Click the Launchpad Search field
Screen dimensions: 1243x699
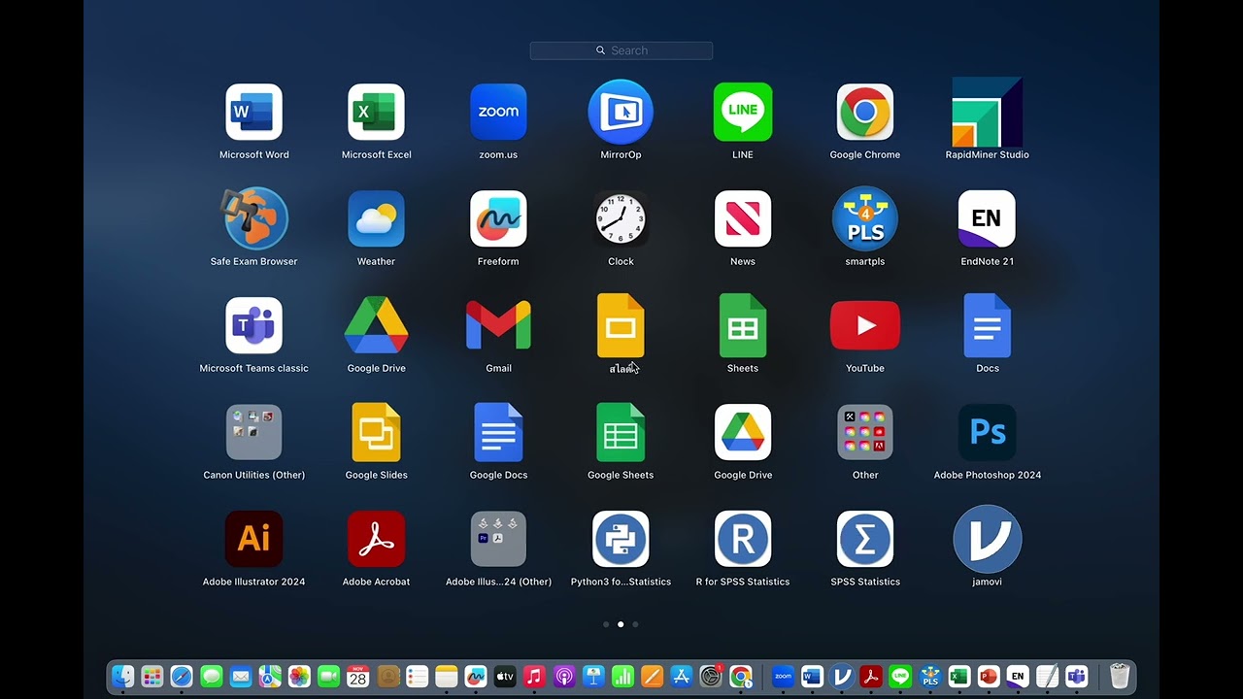click(621, 50)
